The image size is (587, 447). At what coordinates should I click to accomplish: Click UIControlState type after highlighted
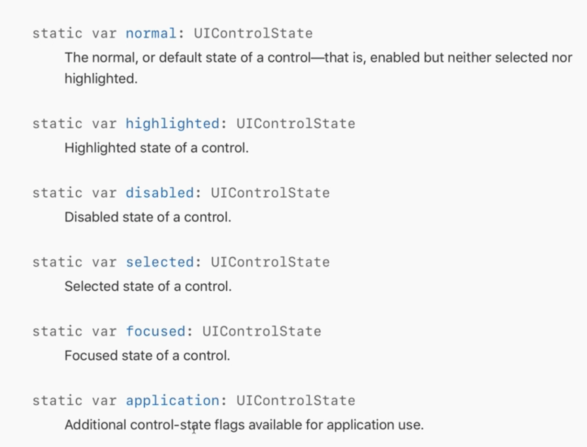tap(296, 124)
